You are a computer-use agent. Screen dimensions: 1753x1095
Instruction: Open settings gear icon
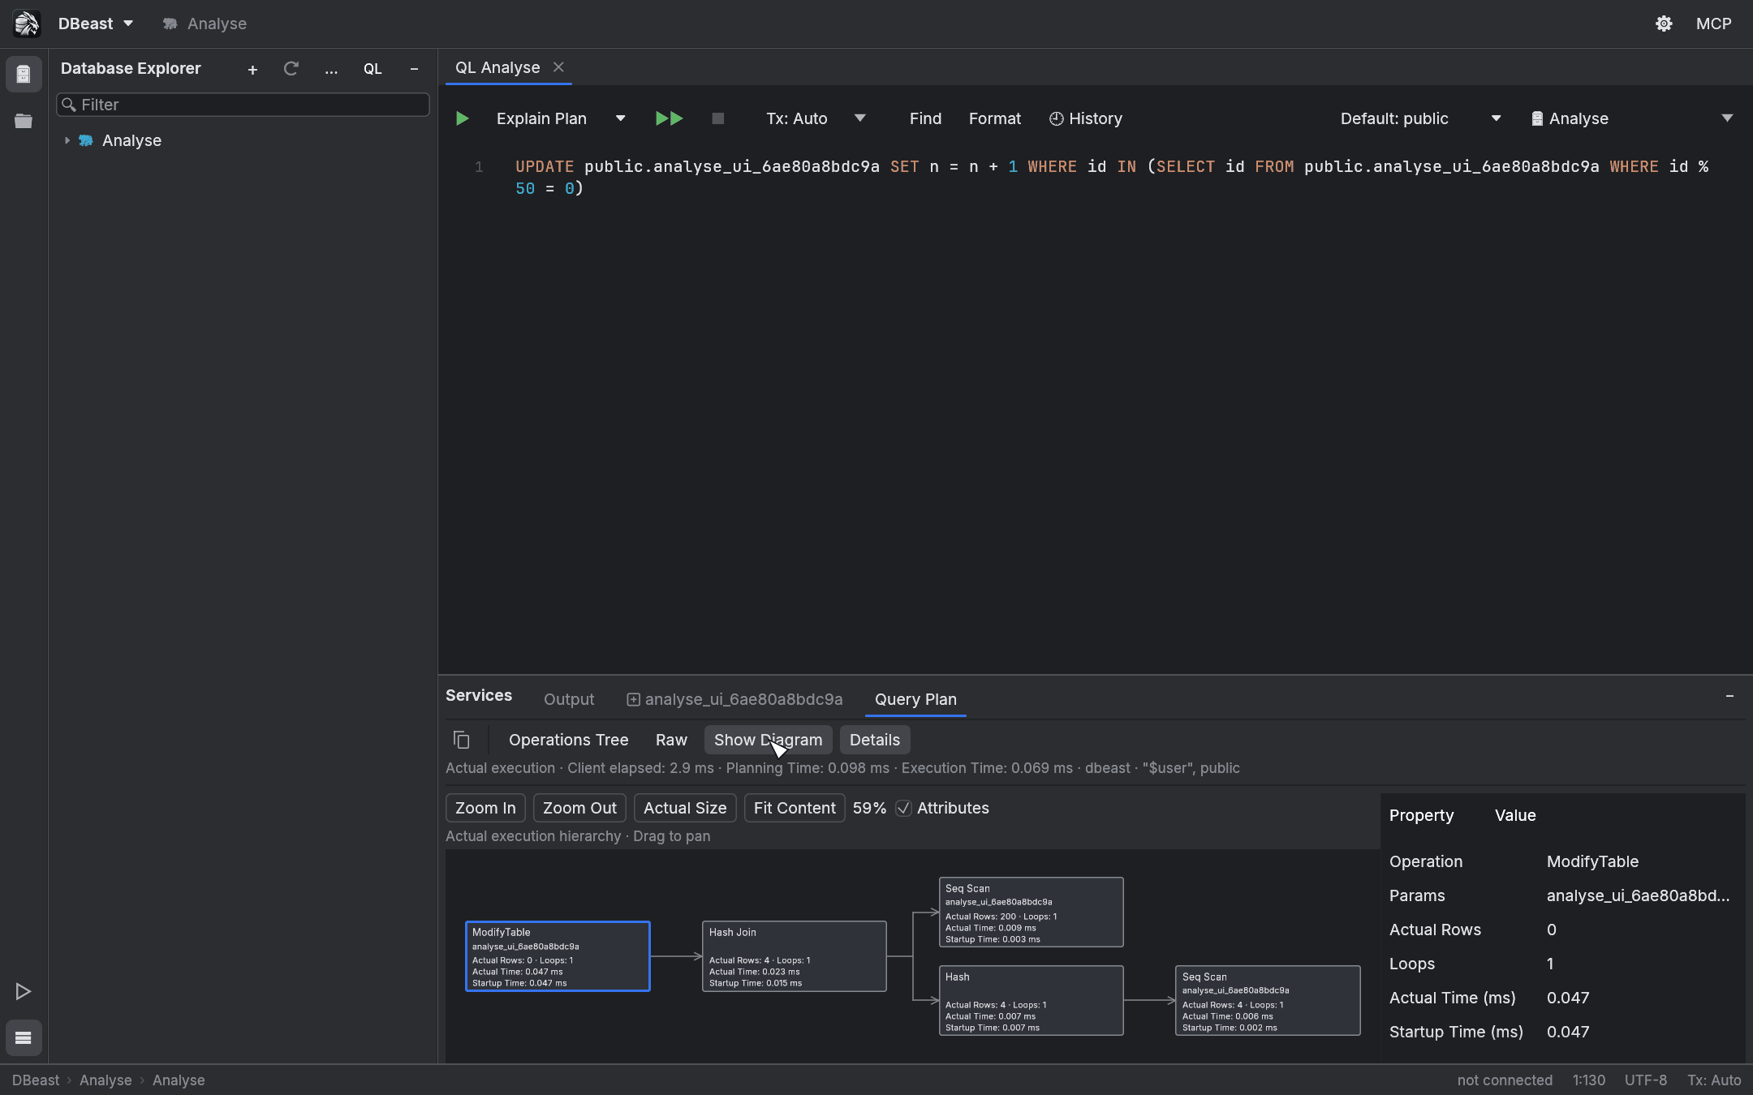pyautogui.click(x=1664, y=24)
